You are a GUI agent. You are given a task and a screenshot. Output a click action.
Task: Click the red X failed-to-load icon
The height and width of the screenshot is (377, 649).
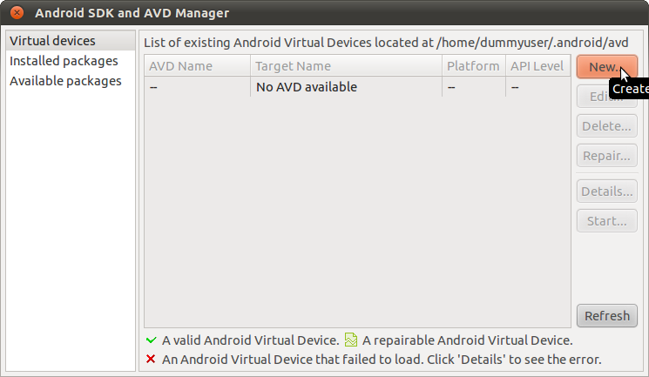151,359
